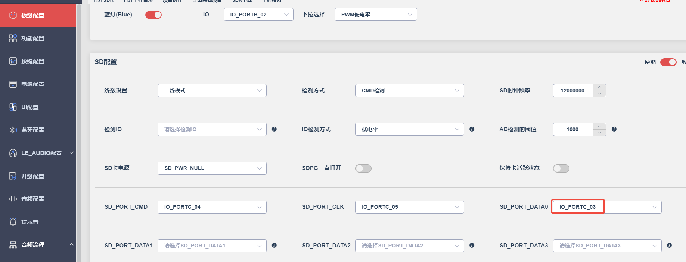The image size is (686, 262).
Task: Disable the SD配置 使能 switch
Action: tap(668, 62)
